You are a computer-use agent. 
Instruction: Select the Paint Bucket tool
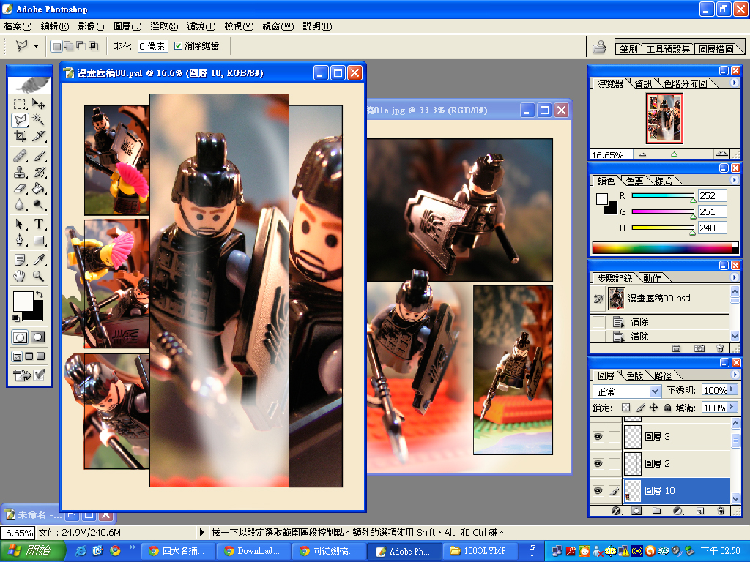coord(39,188)
